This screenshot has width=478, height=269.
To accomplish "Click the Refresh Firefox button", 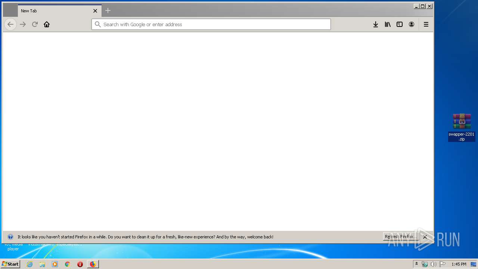I will click(x=401, y=237).
